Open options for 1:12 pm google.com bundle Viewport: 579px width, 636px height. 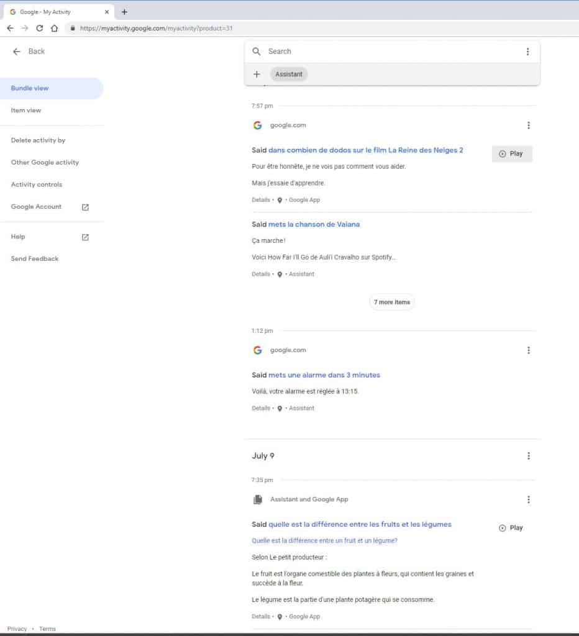pos(528,350)
